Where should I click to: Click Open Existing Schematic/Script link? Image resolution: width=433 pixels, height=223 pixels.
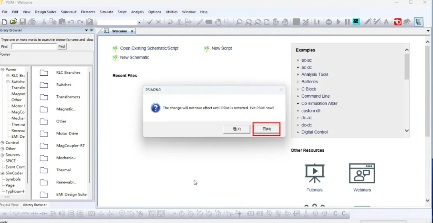tap(149, 48)
